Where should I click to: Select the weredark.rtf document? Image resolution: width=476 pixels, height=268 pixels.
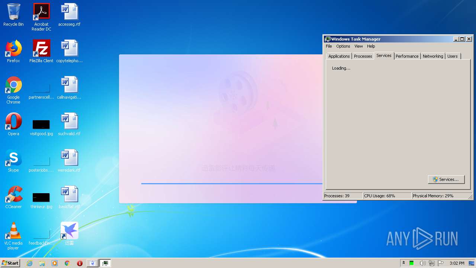(x=69, y=161)
